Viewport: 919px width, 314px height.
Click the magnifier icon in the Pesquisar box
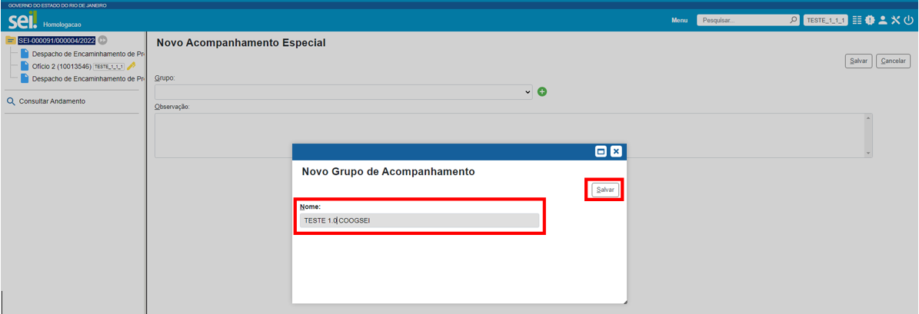[x=794, y=21]
